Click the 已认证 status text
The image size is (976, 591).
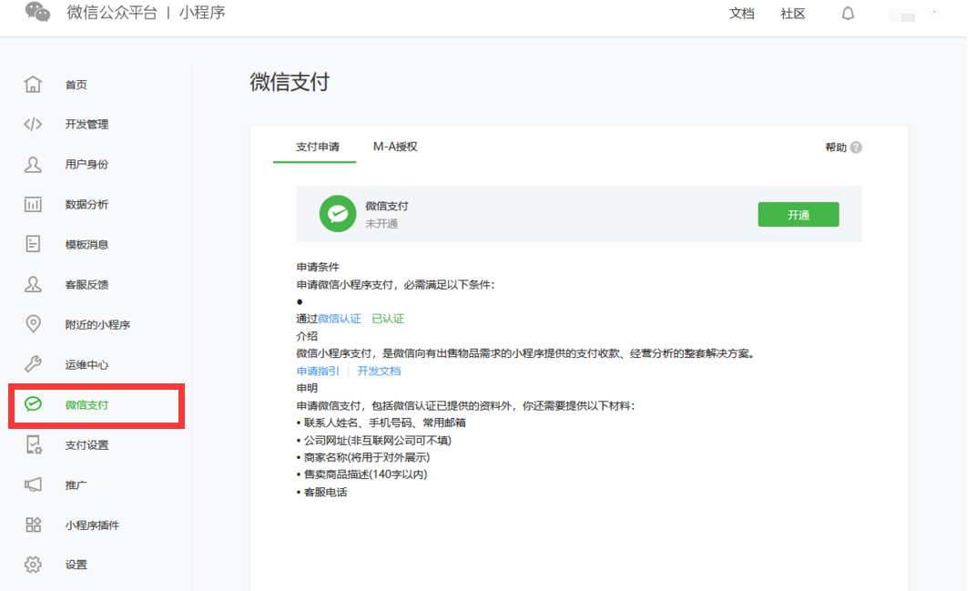coord(388,319)
